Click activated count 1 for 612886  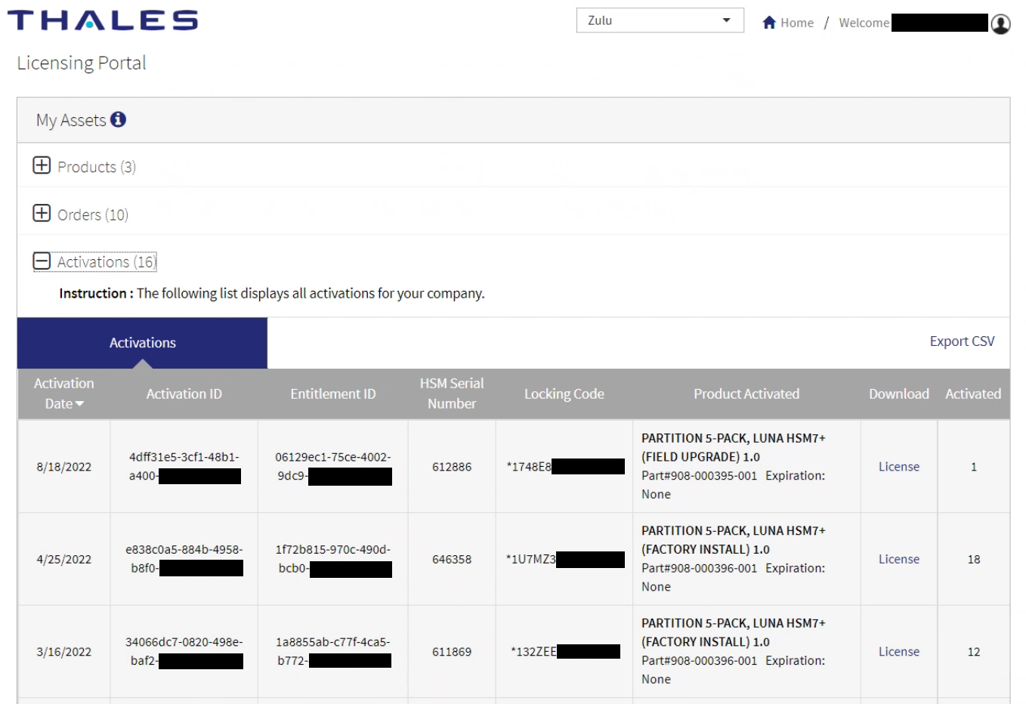[x=974, y=467]
